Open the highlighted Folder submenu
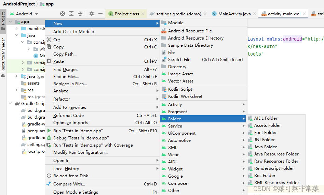 (204, 119)
